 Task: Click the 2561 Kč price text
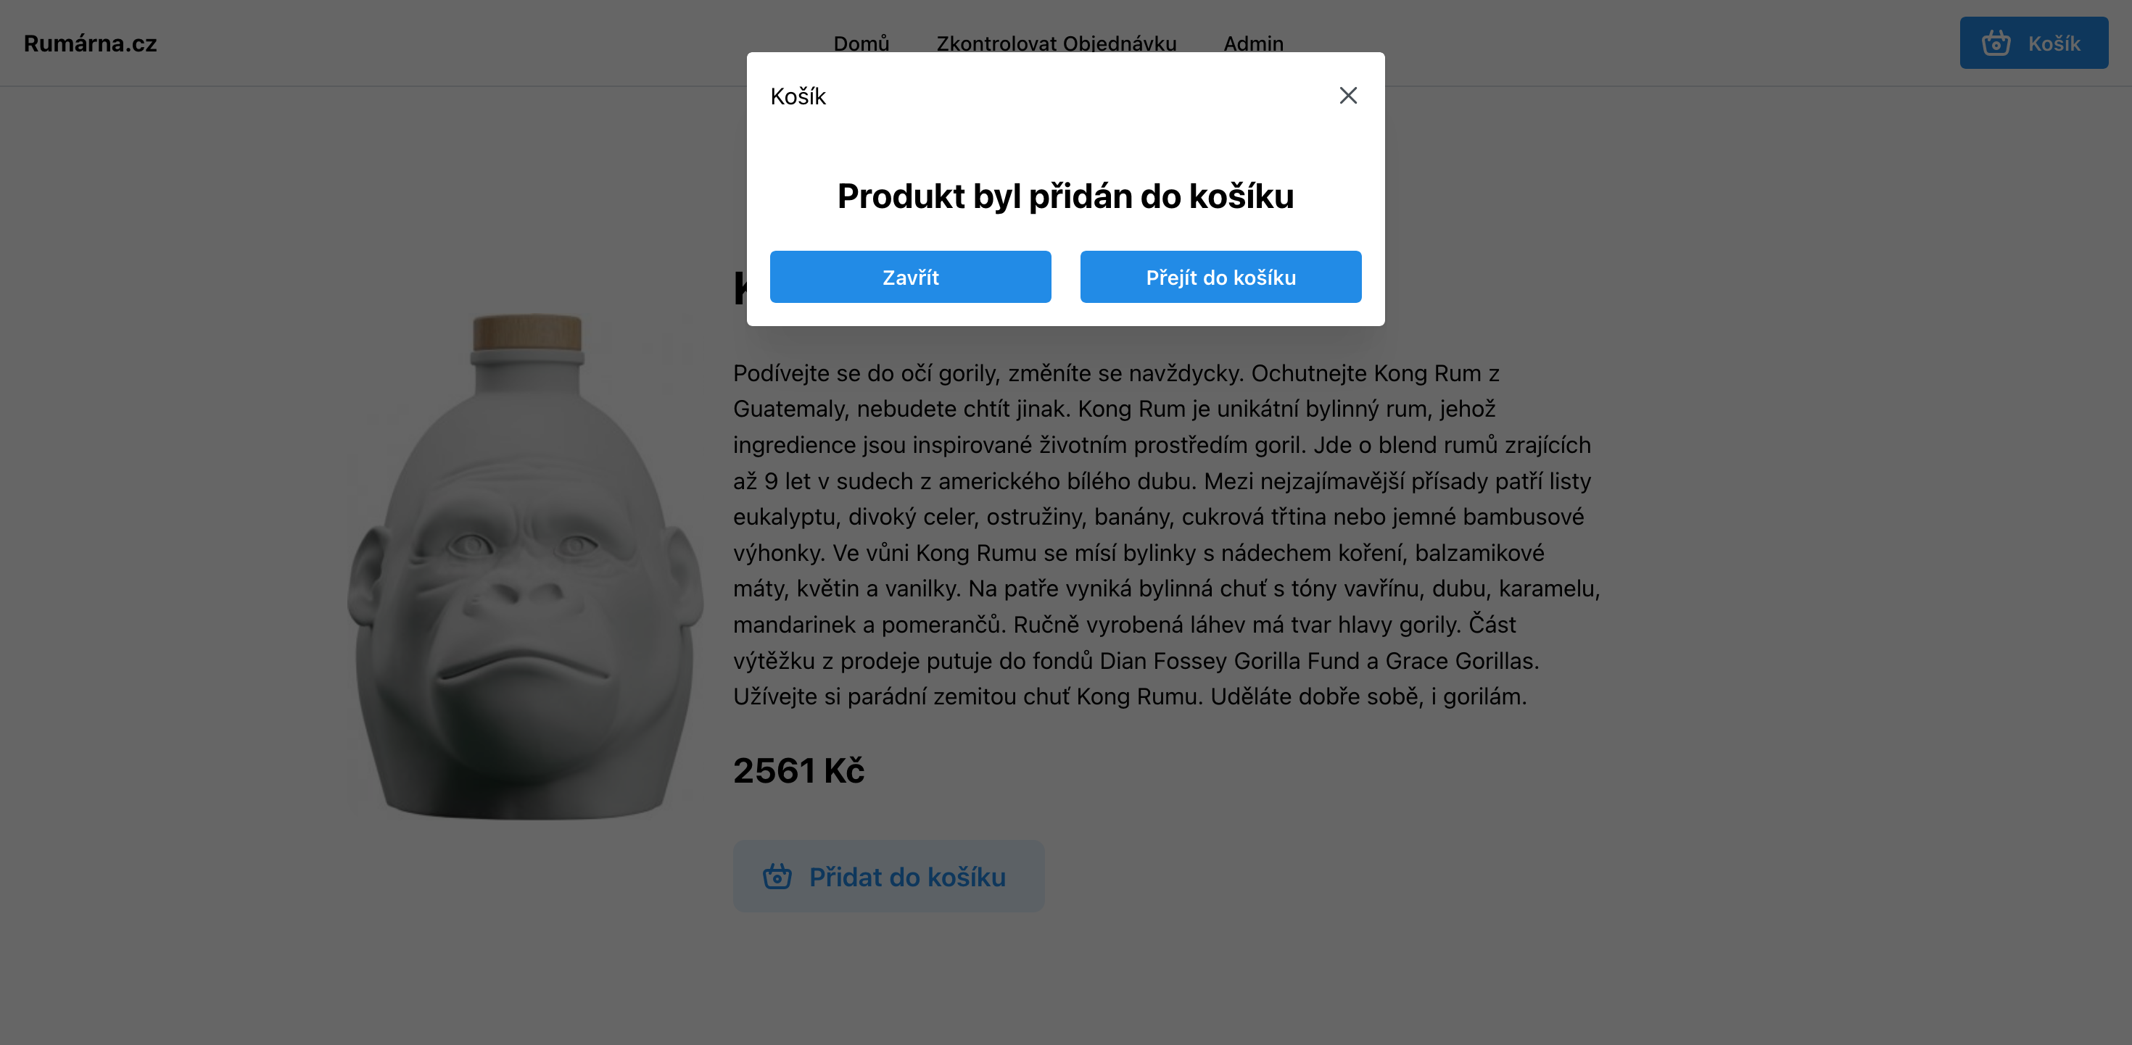point(798,770)
